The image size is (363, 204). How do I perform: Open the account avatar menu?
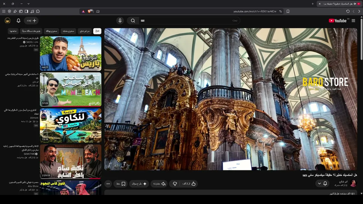click(8, 21)
